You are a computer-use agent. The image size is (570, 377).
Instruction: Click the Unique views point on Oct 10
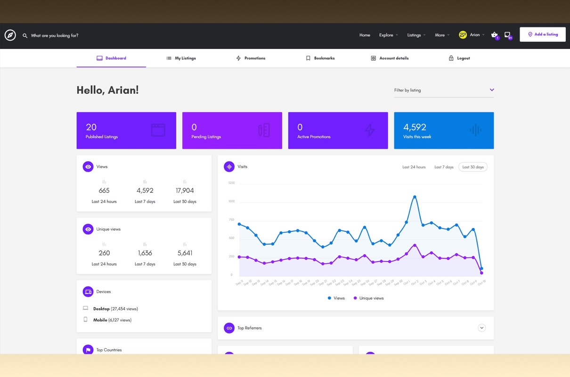click(481, 273)
